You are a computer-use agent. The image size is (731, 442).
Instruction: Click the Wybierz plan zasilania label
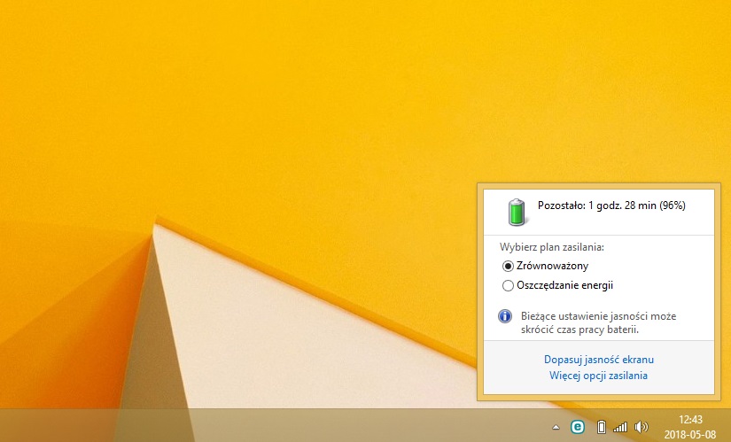pyautogui.click(x=551, y=247)
